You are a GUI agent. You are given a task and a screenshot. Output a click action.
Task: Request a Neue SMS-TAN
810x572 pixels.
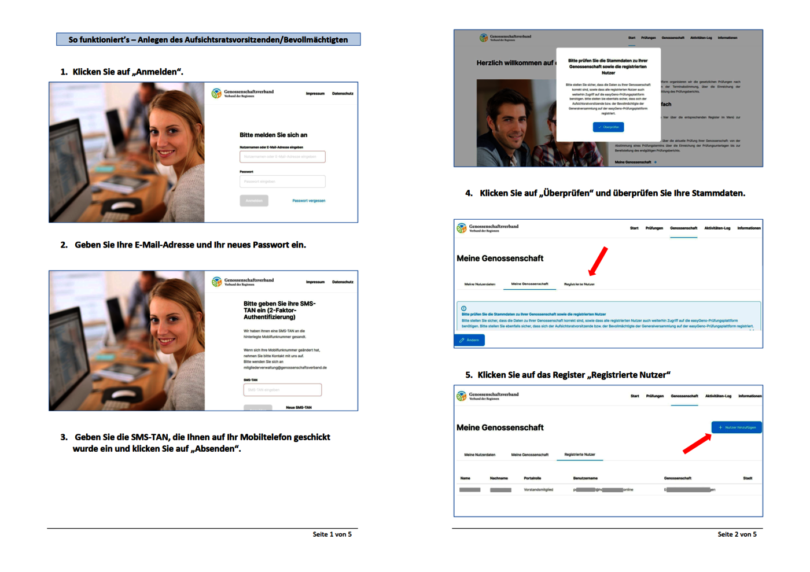[x=299, y=408]
